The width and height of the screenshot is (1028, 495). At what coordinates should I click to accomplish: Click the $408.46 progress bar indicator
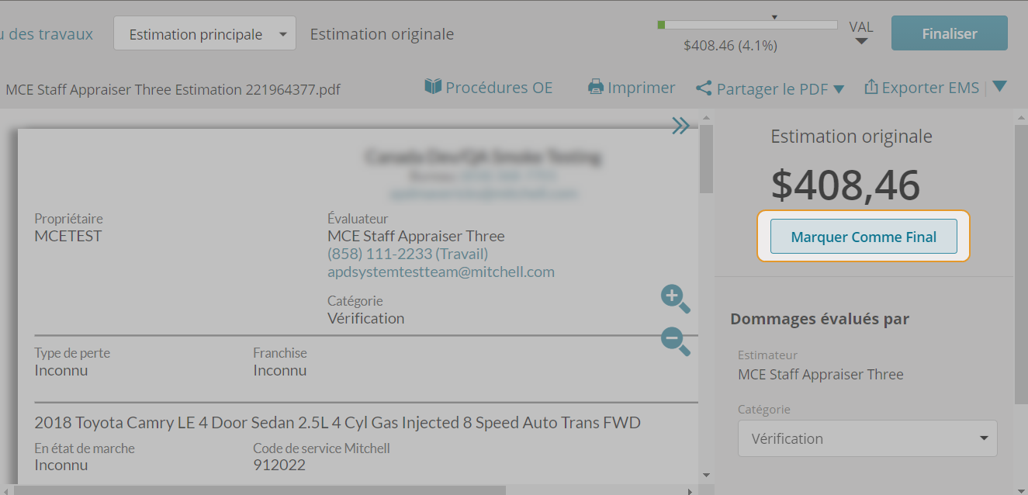tap(747, 25)
